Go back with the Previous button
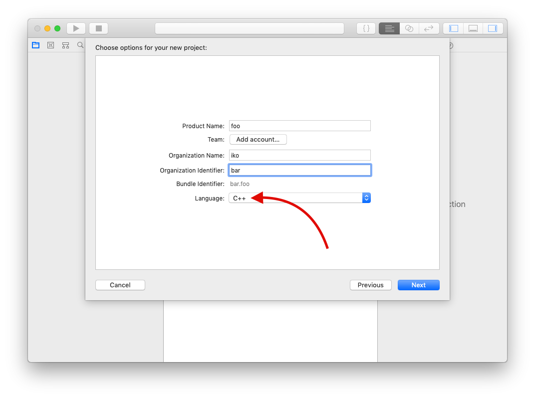The image size is (535, 399). tap(370, 285)
